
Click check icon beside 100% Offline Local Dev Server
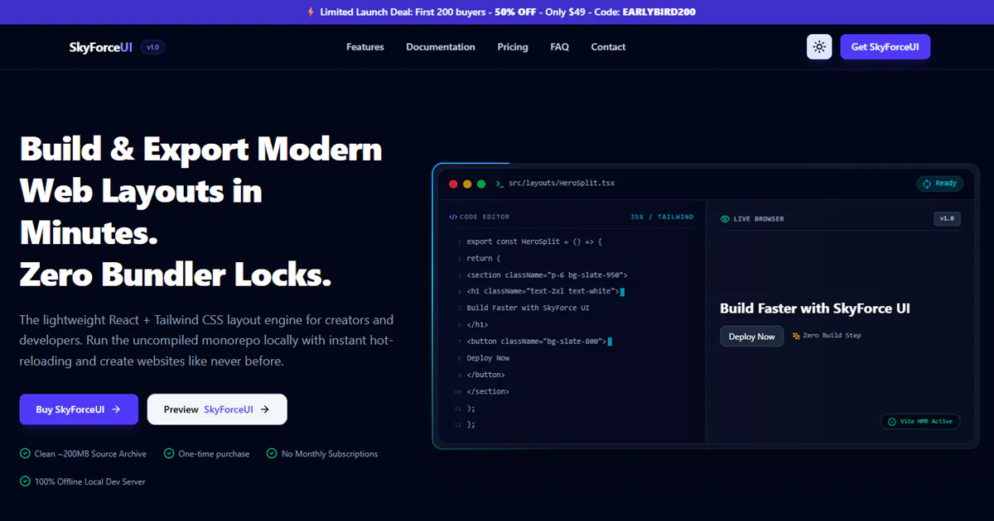(25, 480)
